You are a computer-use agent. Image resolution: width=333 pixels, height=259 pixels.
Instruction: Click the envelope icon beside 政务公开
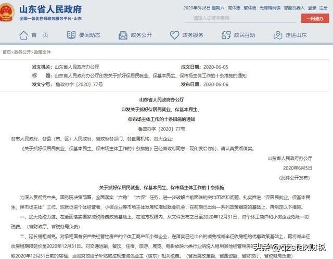pos(123,35)
